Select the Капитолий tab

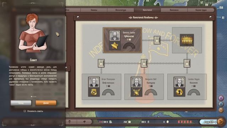point(147,10)
